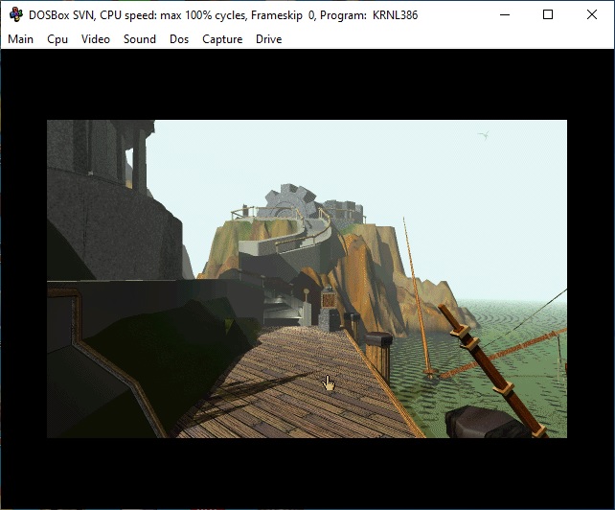
Task: Open the Dos menu
Action: pyautogui.click(x=179, y=39)
